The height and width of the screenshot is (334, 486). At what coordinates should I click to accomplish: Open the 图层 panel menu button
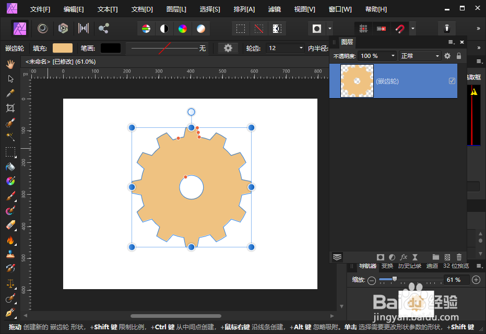point(449,42)
